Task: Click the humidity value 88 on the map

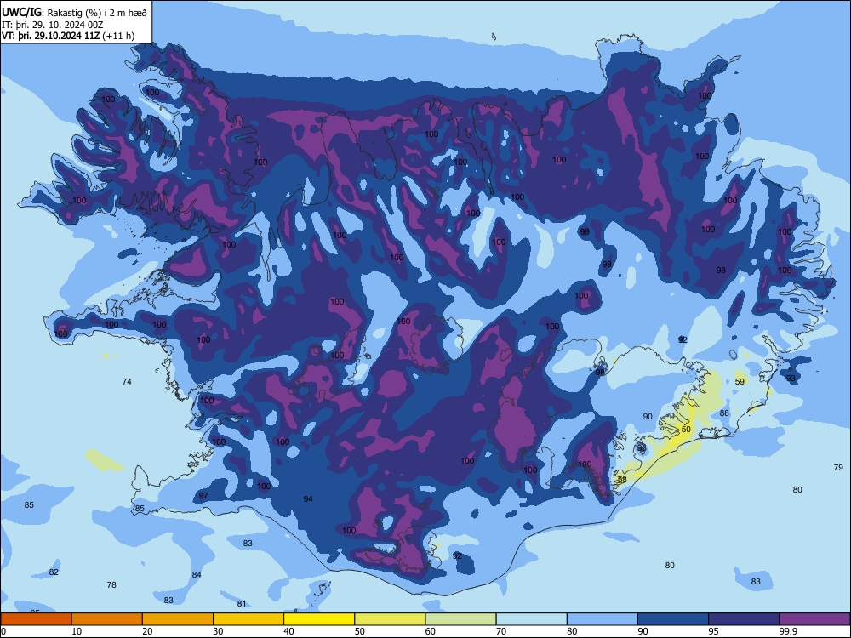Action: coord(724,413)
